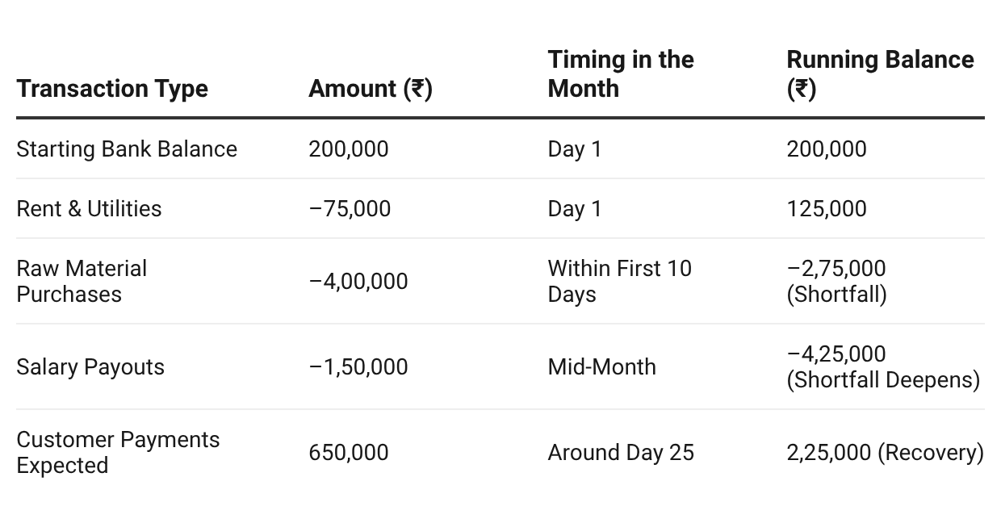The image size is (1001, 523).
Task: Select the 2,25,000 (Recovery) balance cell
Action: pyautogui.click(x=885, y=453)
